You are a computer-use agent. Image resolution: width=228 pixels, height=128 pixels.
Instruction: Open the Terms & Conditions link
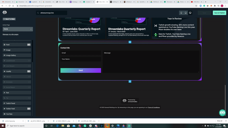154,108
